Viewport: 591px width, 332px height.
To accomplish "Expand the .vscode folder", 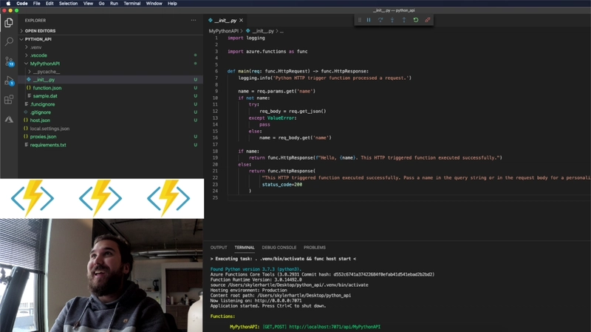I will (38, 55).
